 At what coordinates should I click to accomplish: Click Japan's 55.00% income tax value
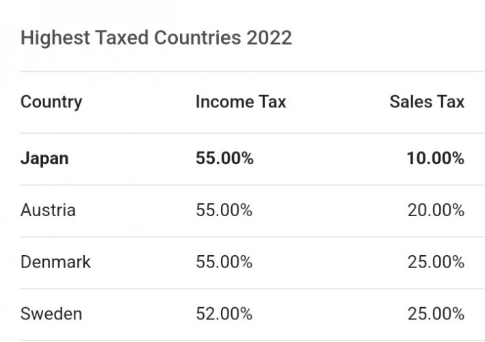(x=224, y=158)
